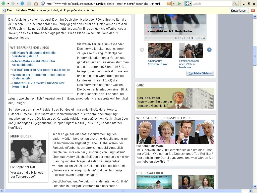Open the pop-up blocker Einstellungen button

point(239,11)
